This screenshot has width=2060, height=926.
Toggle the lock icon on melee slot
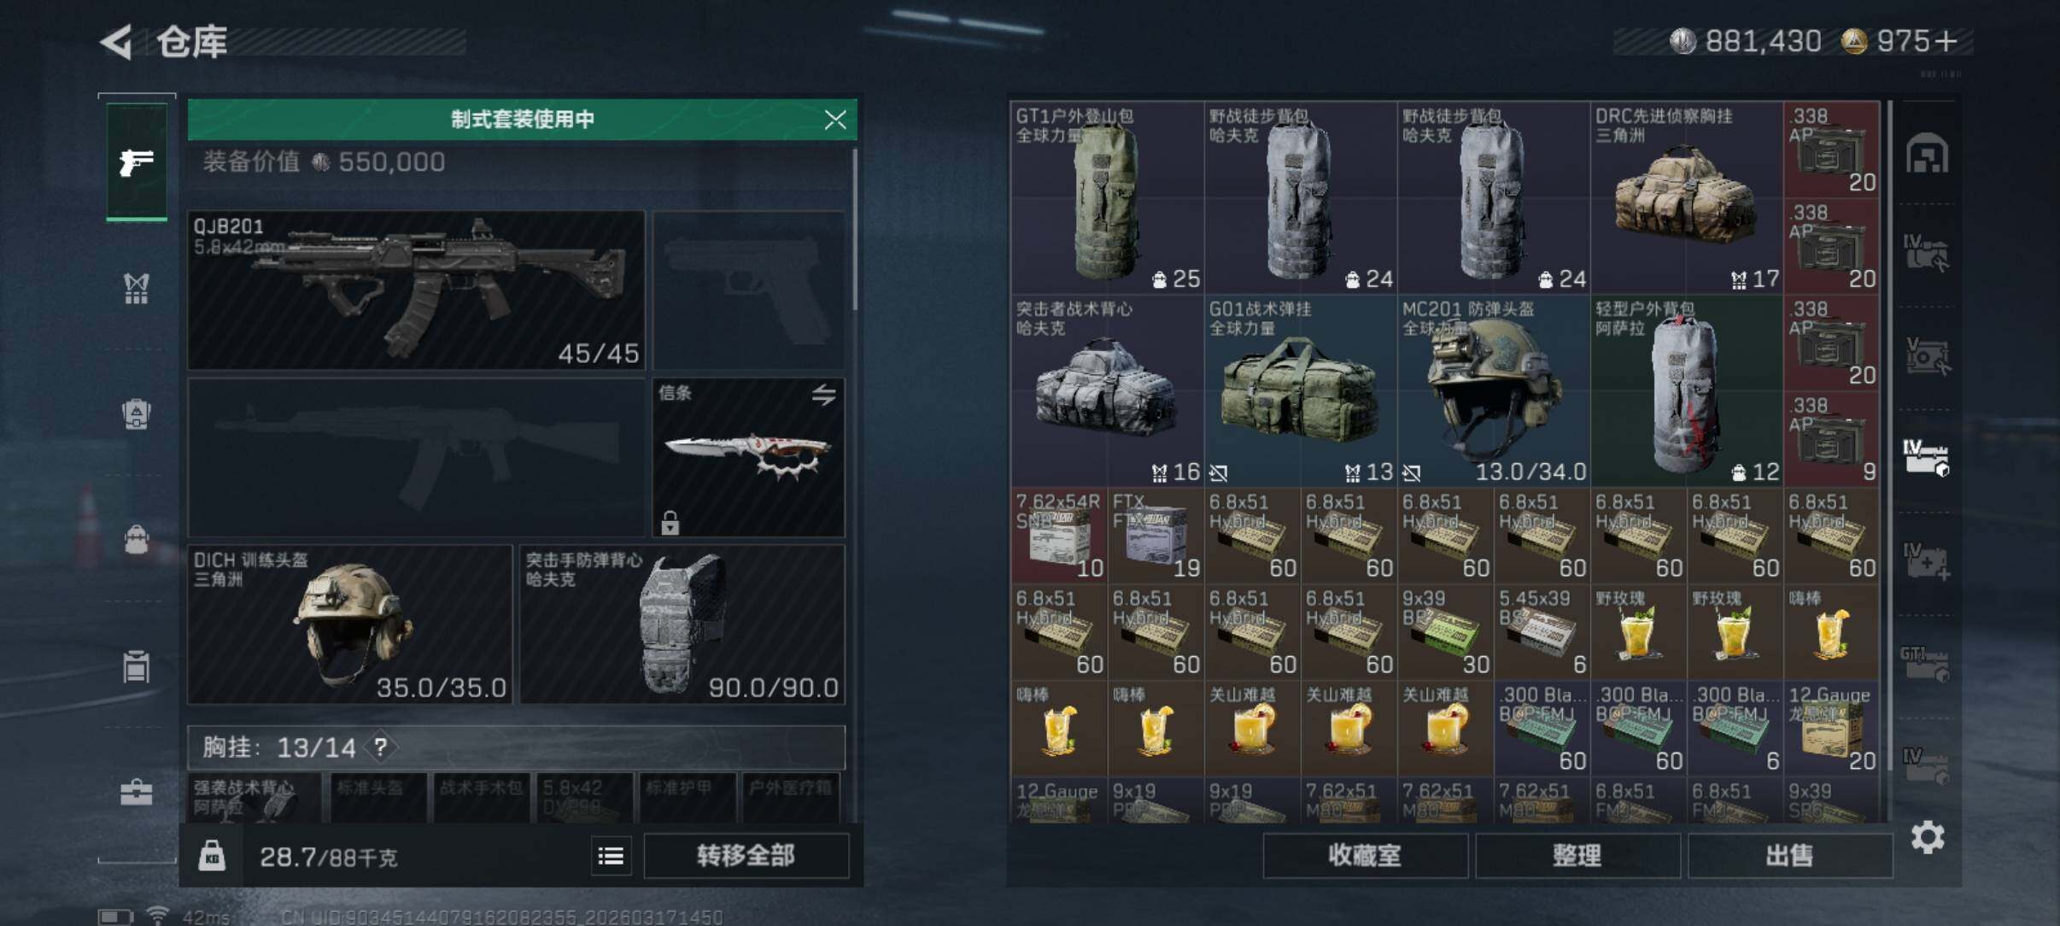[670, 521]
